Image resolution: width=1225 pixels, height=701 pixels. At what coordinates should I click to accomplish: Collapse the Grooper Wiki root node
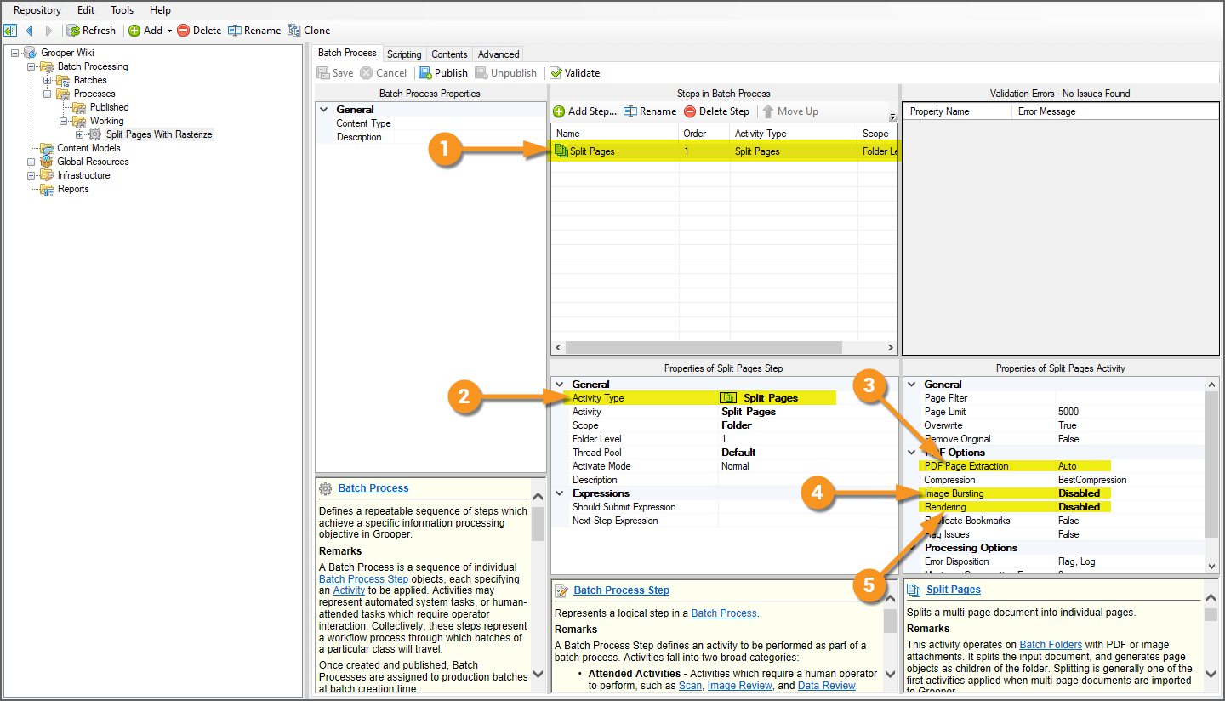click(15, 53)
